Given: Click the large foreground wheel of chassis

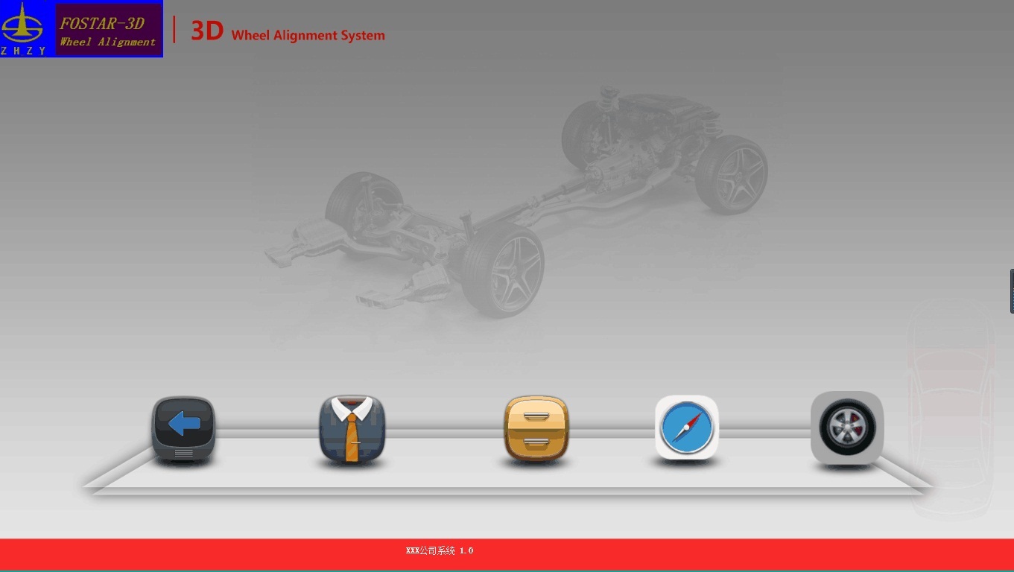Looking at the screenshot, I should pos(503,269).
